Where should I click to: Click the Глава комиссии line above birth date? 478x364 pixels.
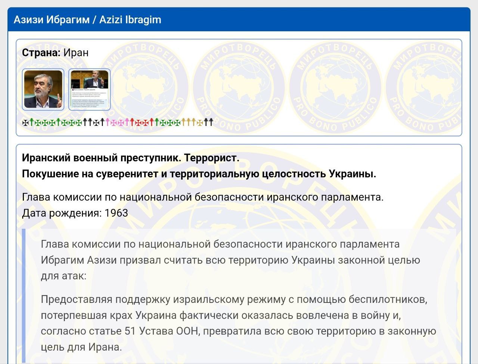click(202, 197)
